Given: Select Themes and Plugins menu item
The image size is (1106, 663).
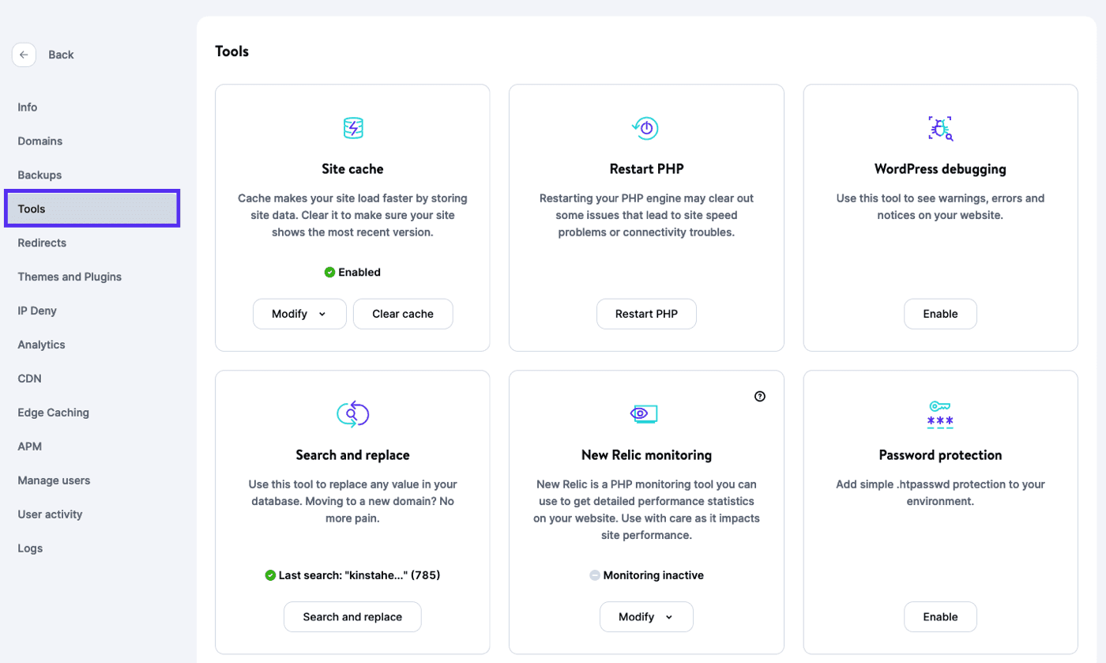Looking at the screenshot, I should pyautogui.click(x=70, y=277).
